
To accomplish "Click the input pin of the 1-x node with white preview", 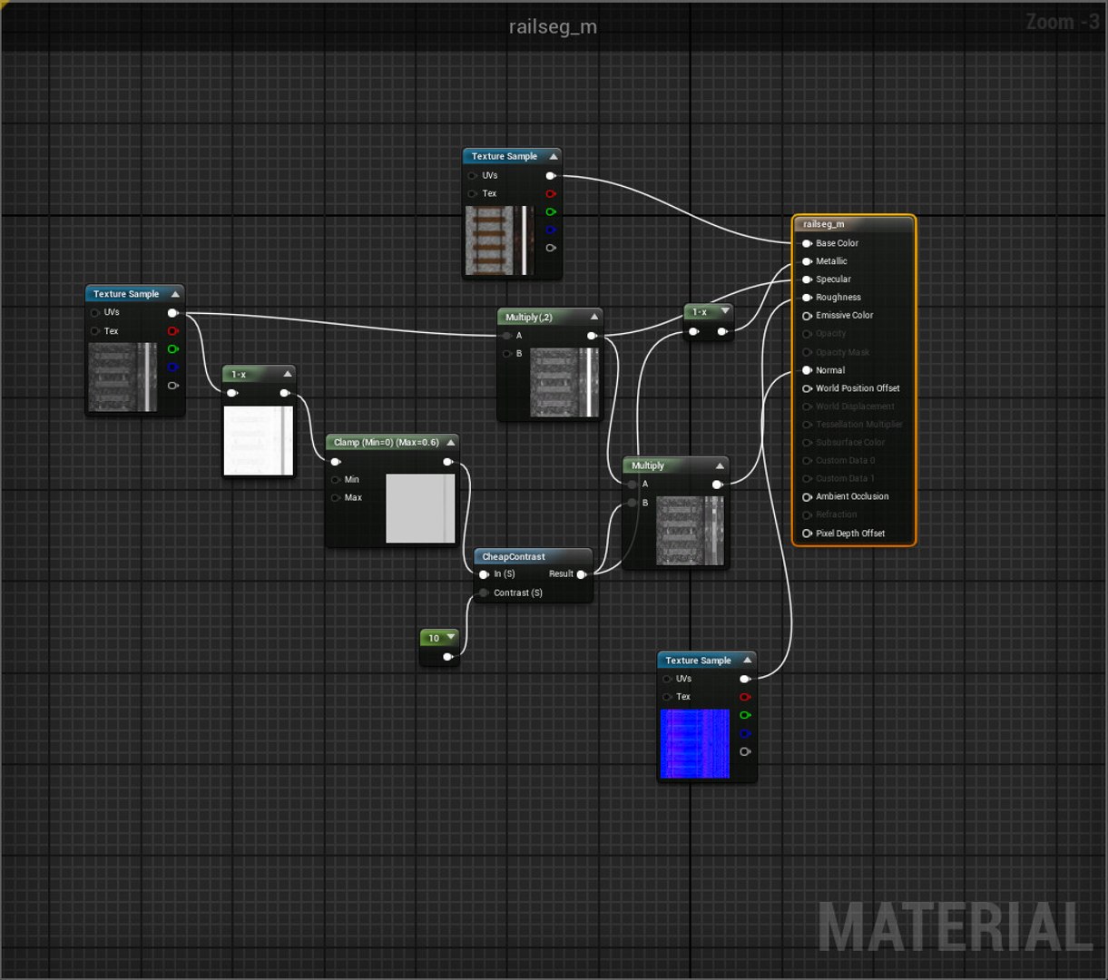I will (232, 393).
